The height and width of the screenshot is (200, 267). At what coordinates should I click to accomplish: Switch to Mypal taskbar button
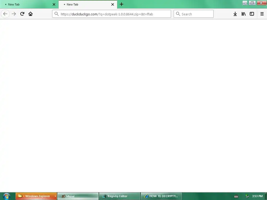point(78,196)
